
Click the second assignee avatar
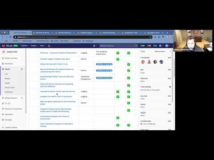pos(149,62)
